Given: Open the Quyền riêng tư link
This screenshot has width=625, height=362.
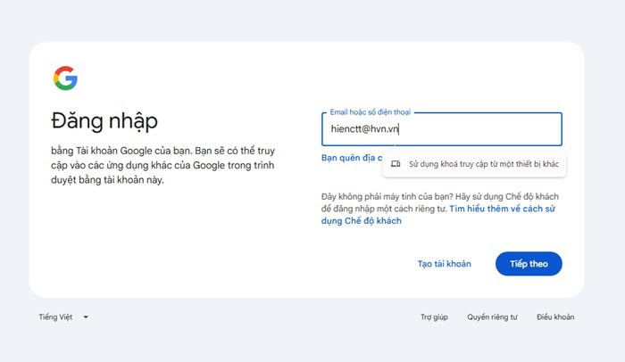Looking at the screenshot, I should [492, 317].
